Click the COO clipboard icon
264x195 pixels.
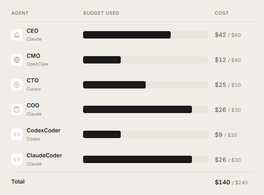17,109
